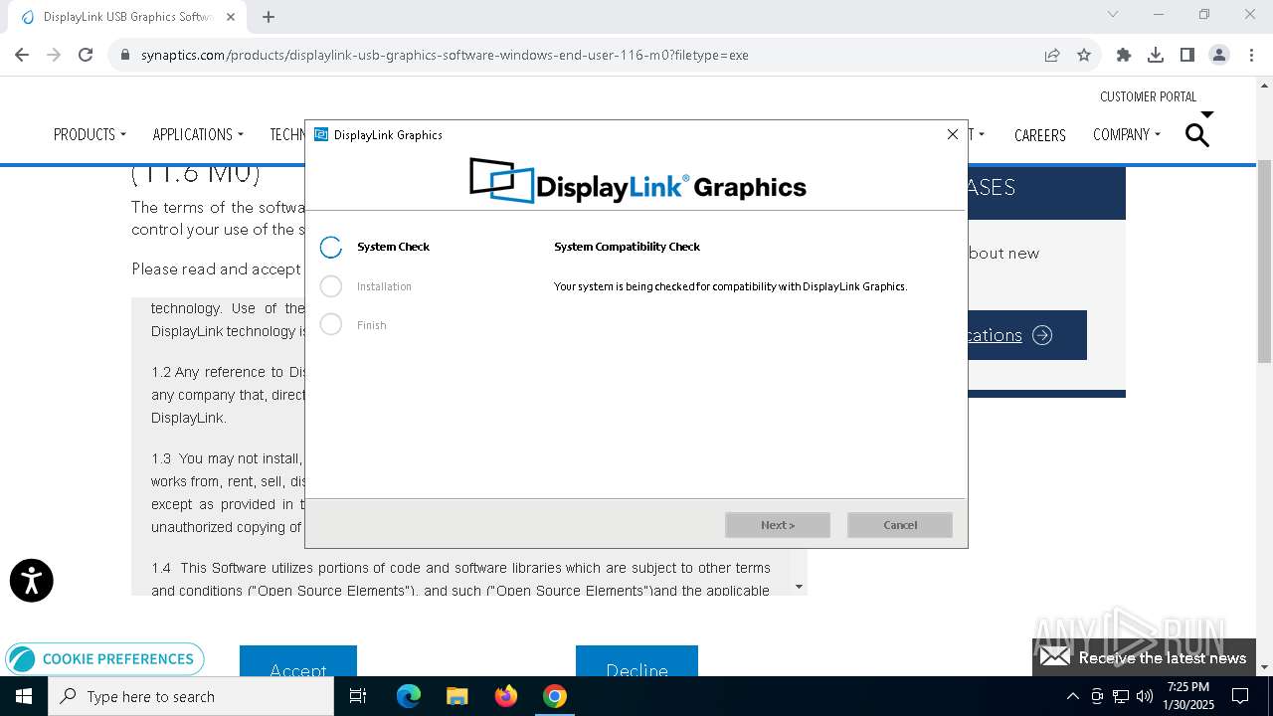This screenshot has width=1273, height=716.
Task: Click the browser page vertical scrollbar
Action: click(1265, 262)
